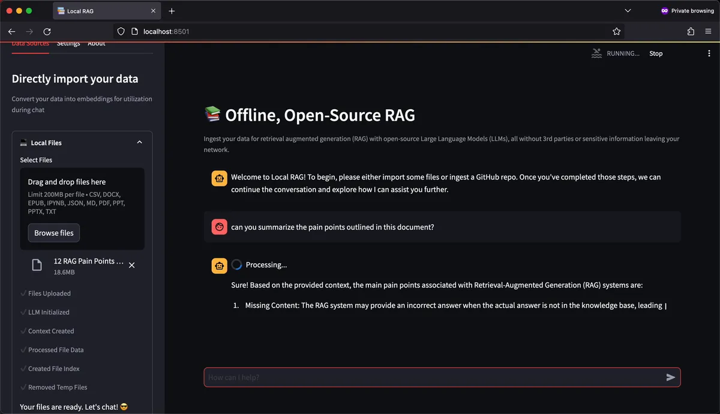Browse files to upload
The image size is (720, 414).
[x=54, y=233]
